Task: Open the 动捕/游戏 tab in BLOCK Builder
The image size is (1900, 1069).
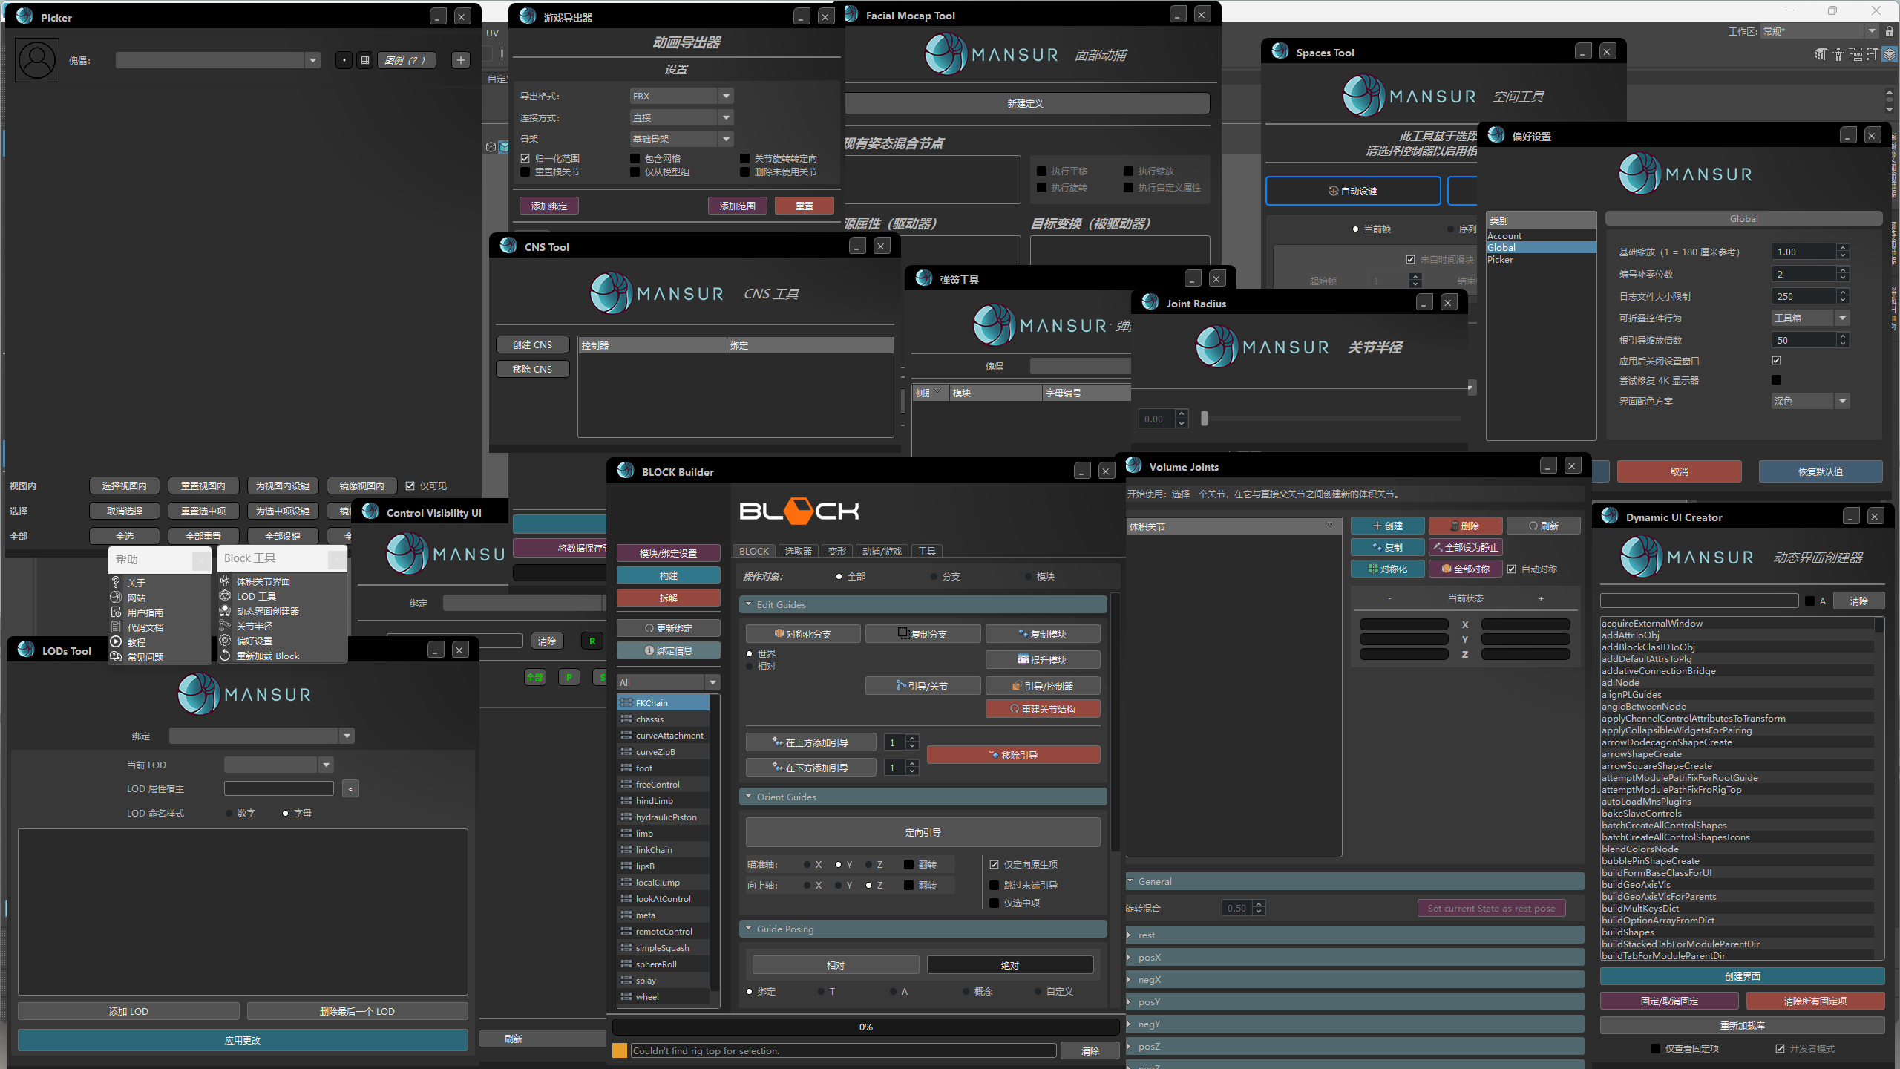Action: pyautogui.click(x=882, y=551)
